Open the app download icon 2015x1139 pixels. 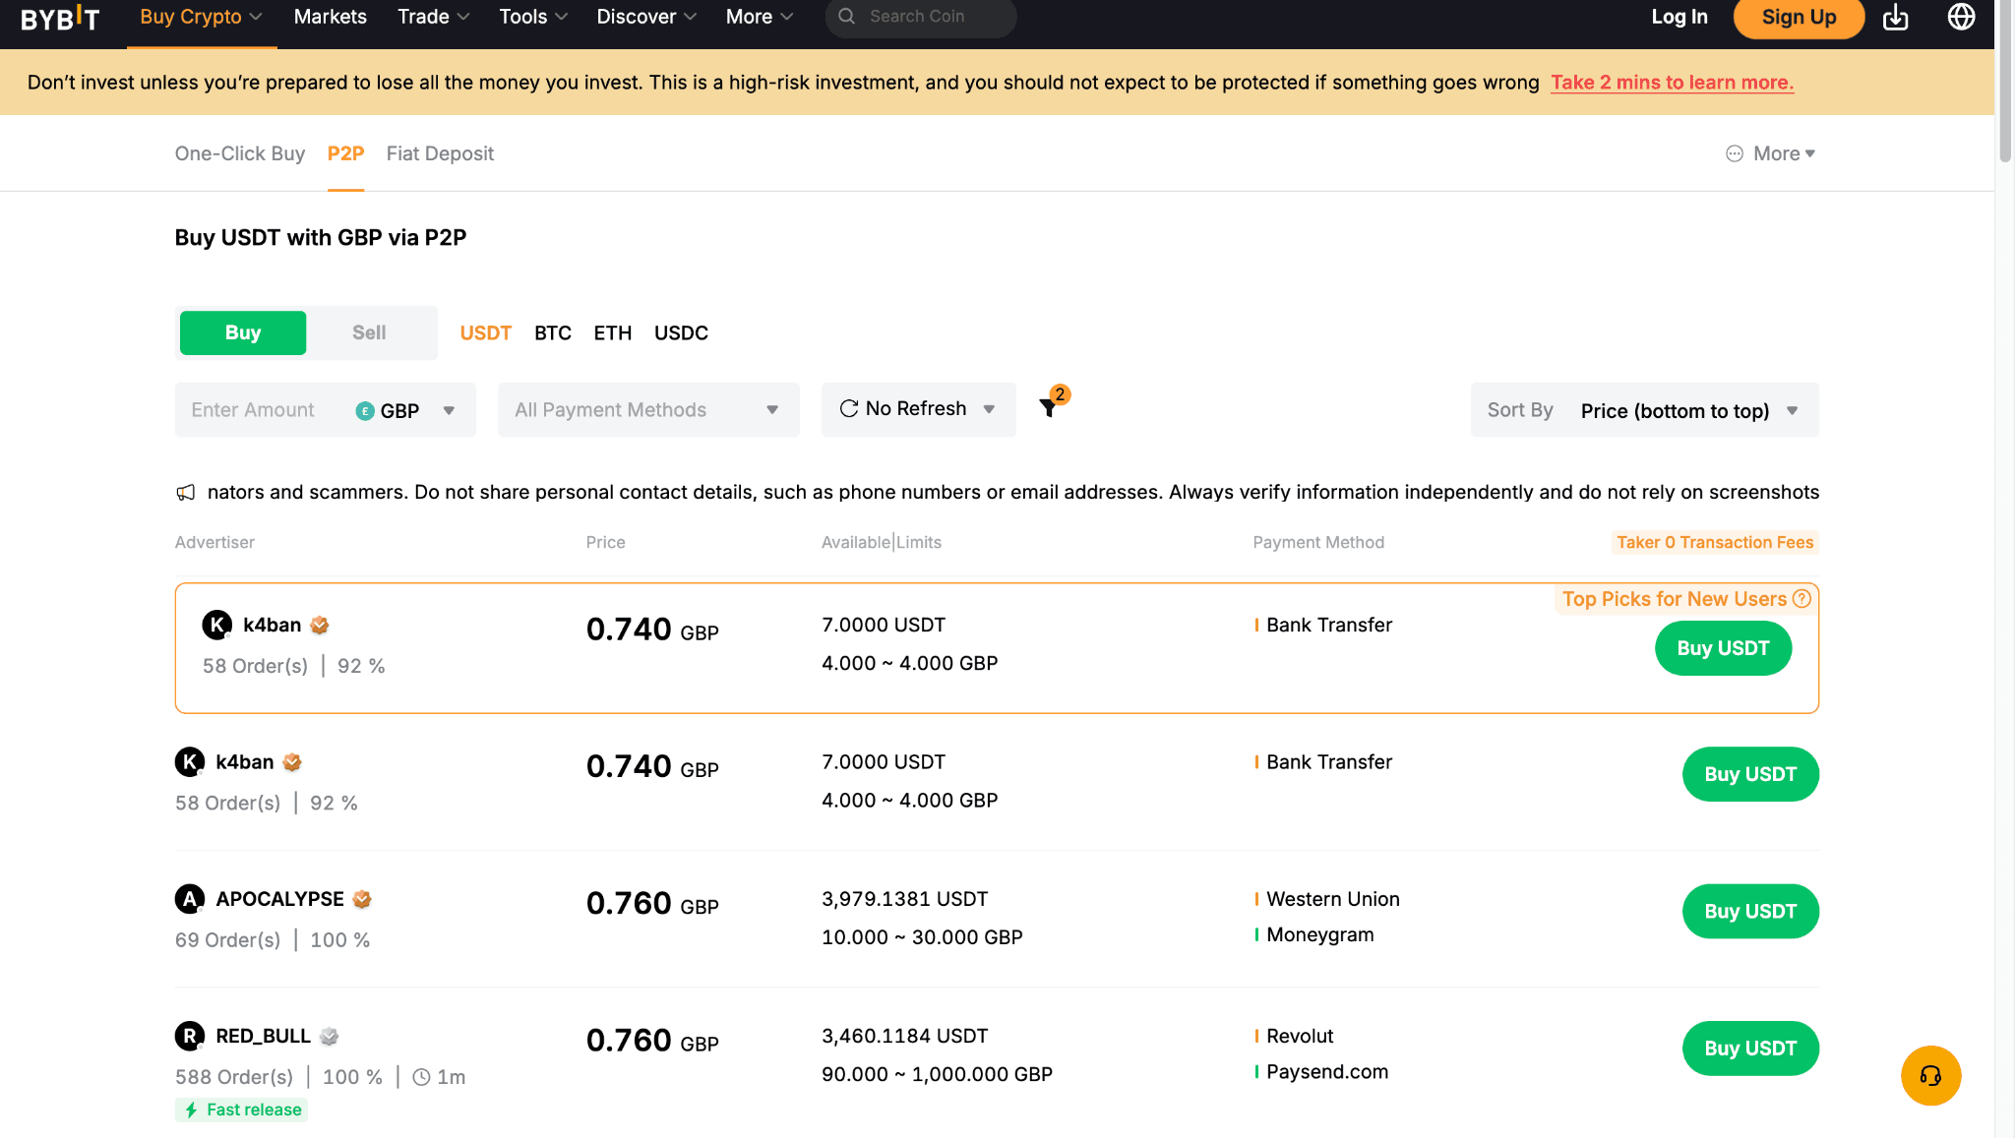pyautogui.click(x=1895, y=17)
